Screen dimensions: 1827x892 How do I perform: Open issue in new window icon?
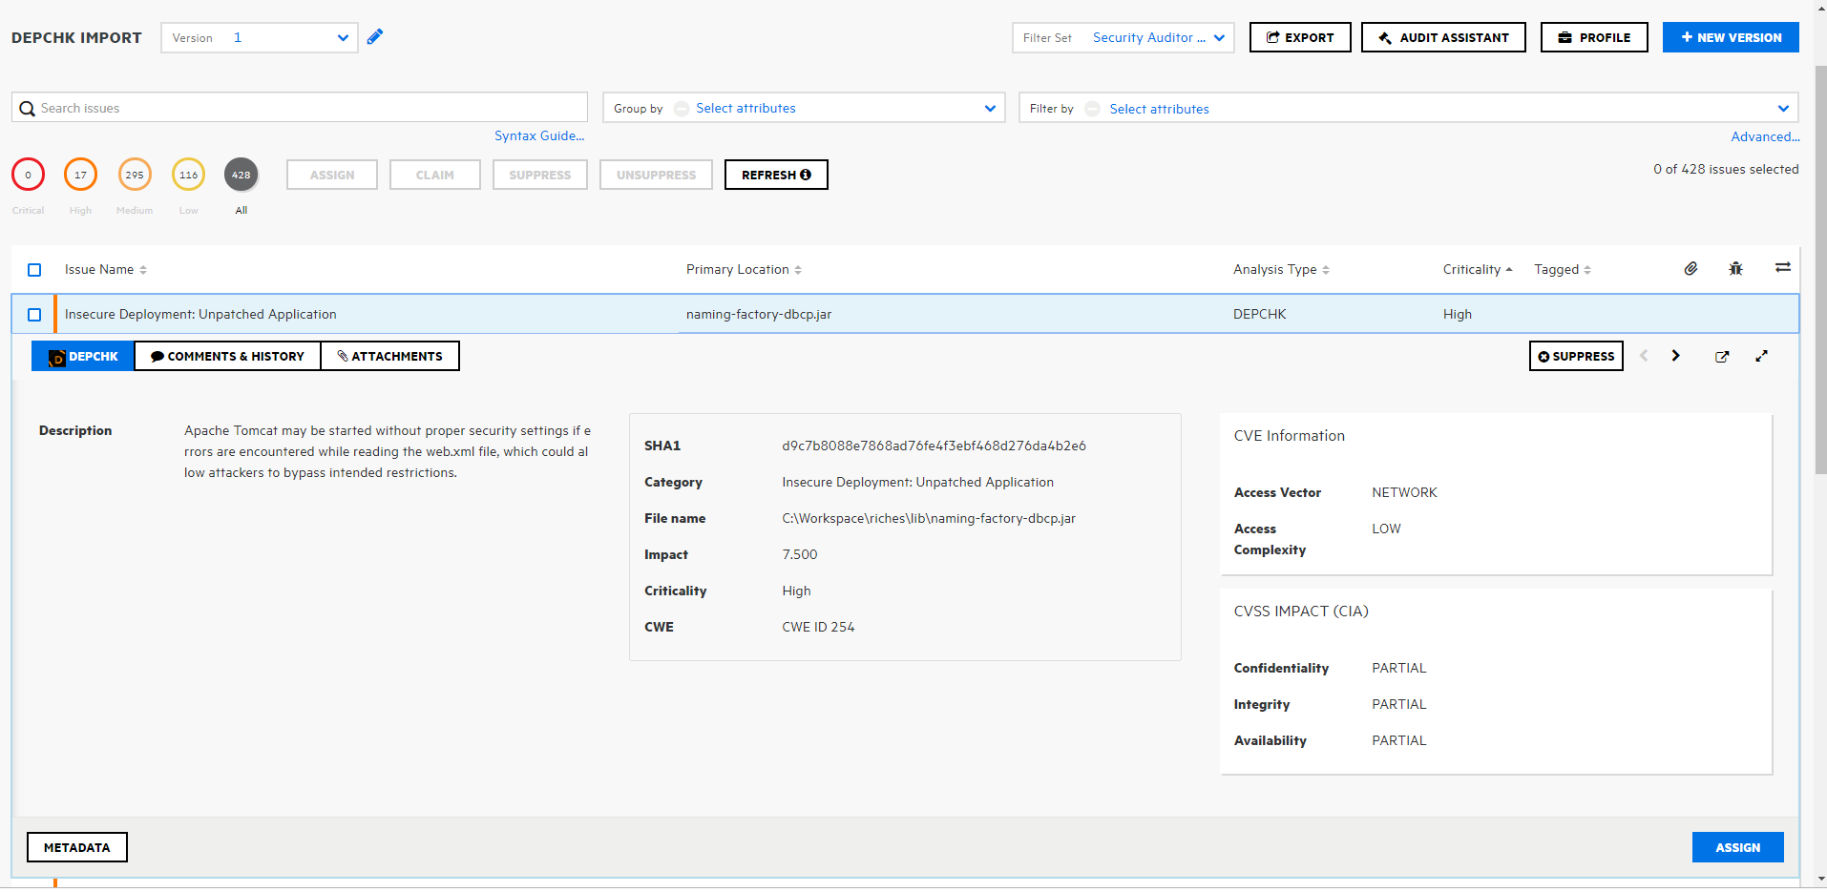point(1722,357)
